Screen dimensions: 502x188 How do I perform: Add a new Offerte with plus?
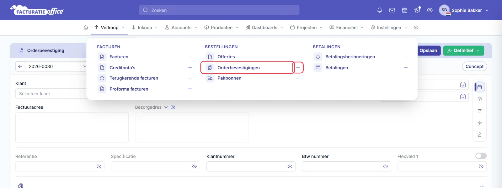298,57
